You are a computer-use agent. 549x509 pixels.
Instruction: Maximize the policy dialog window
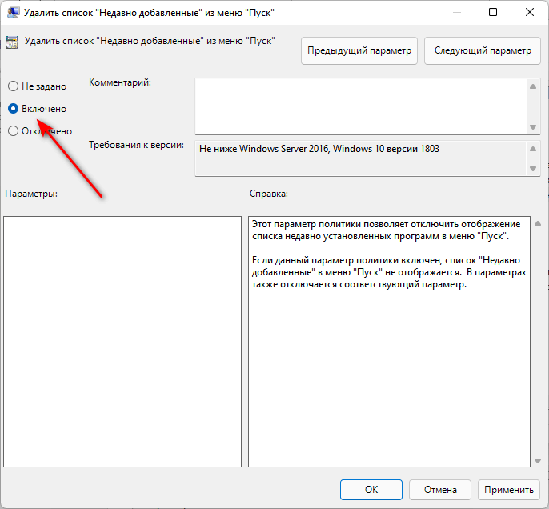pos(493,13)
